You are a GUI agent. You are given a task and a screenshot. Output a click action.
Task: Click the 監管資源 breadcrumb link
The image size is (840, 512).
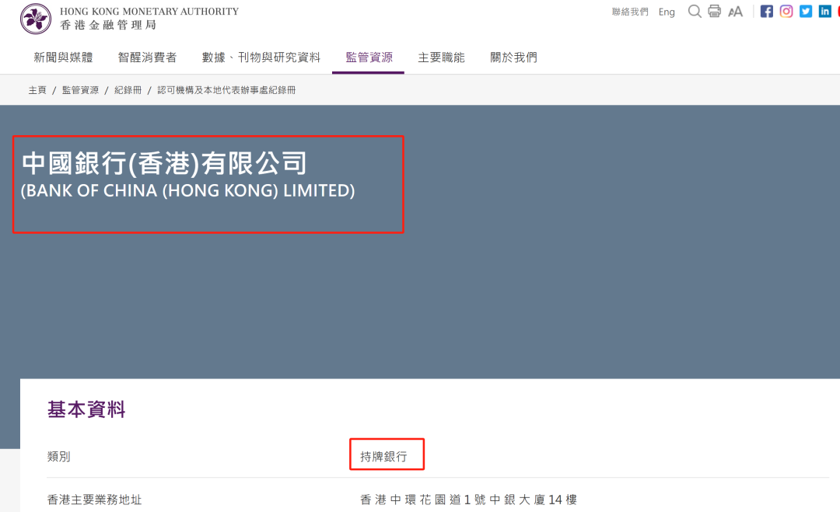click(x=80, y=90)
